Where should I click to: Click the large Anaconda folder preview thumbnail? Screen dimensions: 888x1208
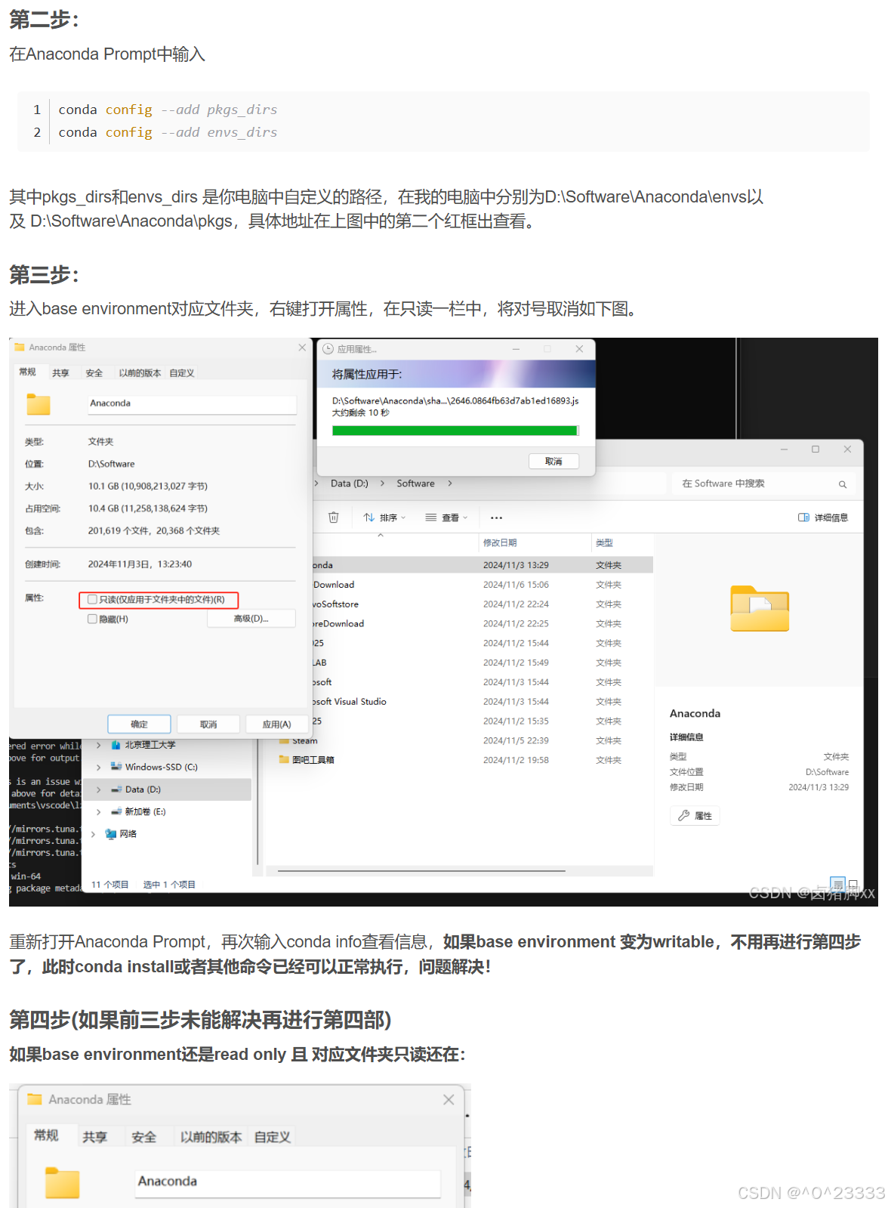(x=760, y=608)
